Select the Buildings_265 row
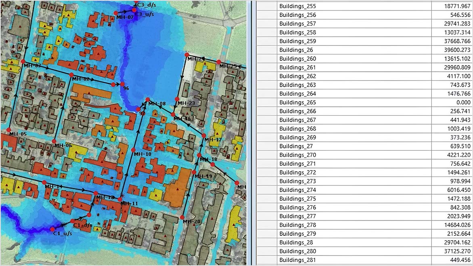This screenshot has height=266, width=473. point(365,102)
